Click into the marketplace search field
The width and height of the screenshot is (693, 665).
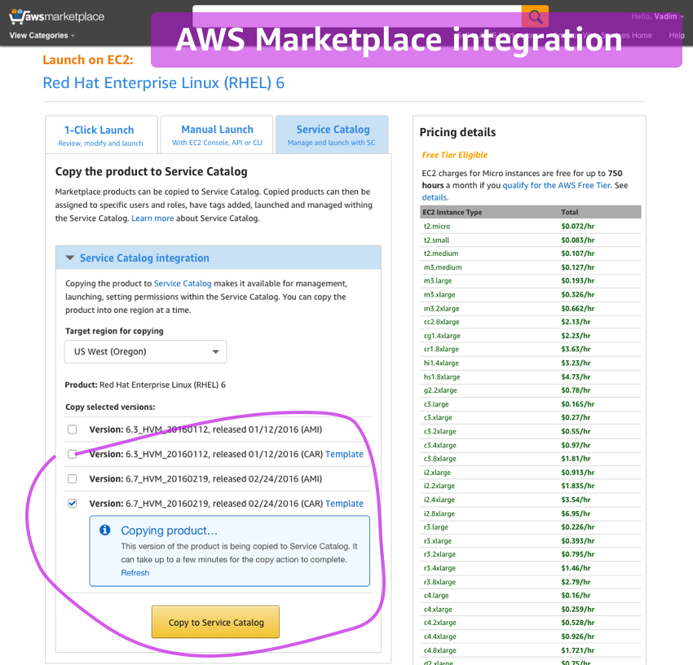(357, 16)
